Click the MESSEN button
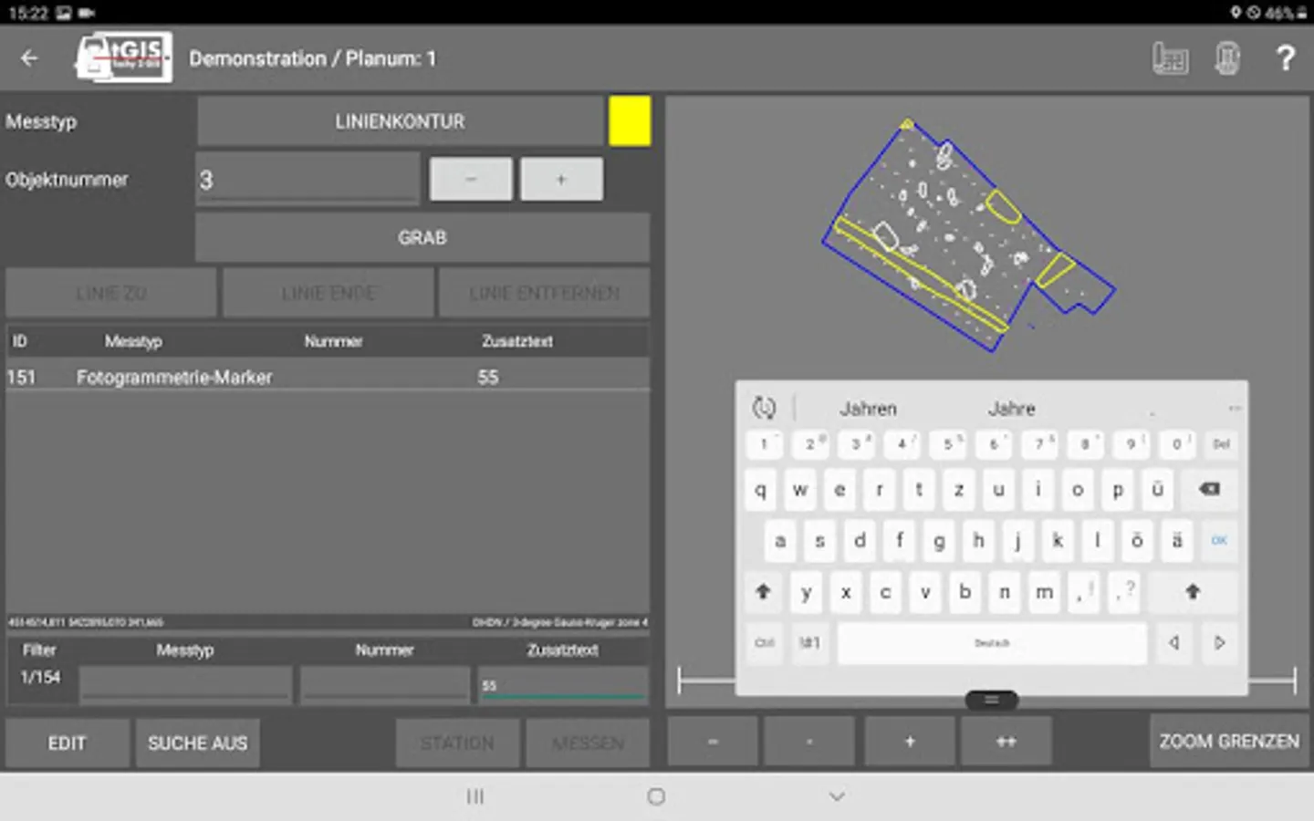This screenshot has width=1314, height=821. point(588,743)
